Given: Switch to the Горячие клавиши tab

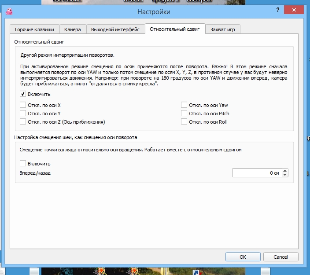Looking at the screenshot, I should point(34,29).
